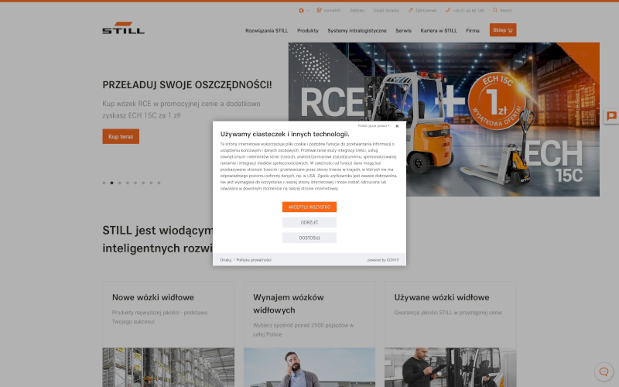The image size is (619, 387).
Task: Open the Polityka prywatności link
Action: [x=254, y=260]
